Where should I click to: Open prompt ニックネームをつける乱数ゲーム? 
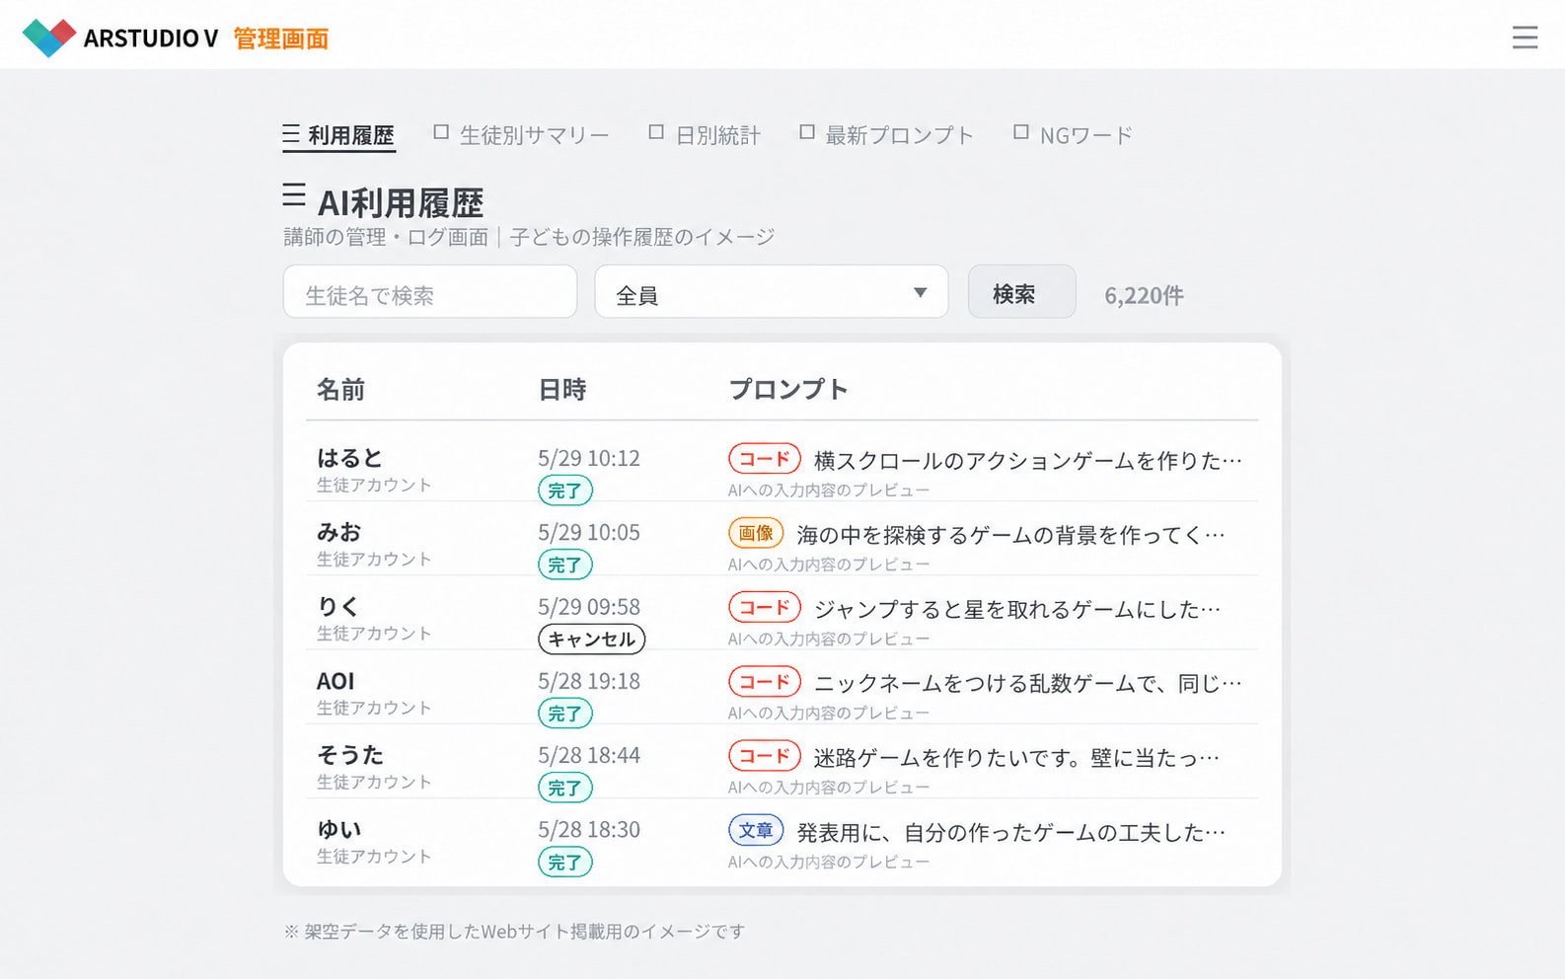coord(1028,683)
